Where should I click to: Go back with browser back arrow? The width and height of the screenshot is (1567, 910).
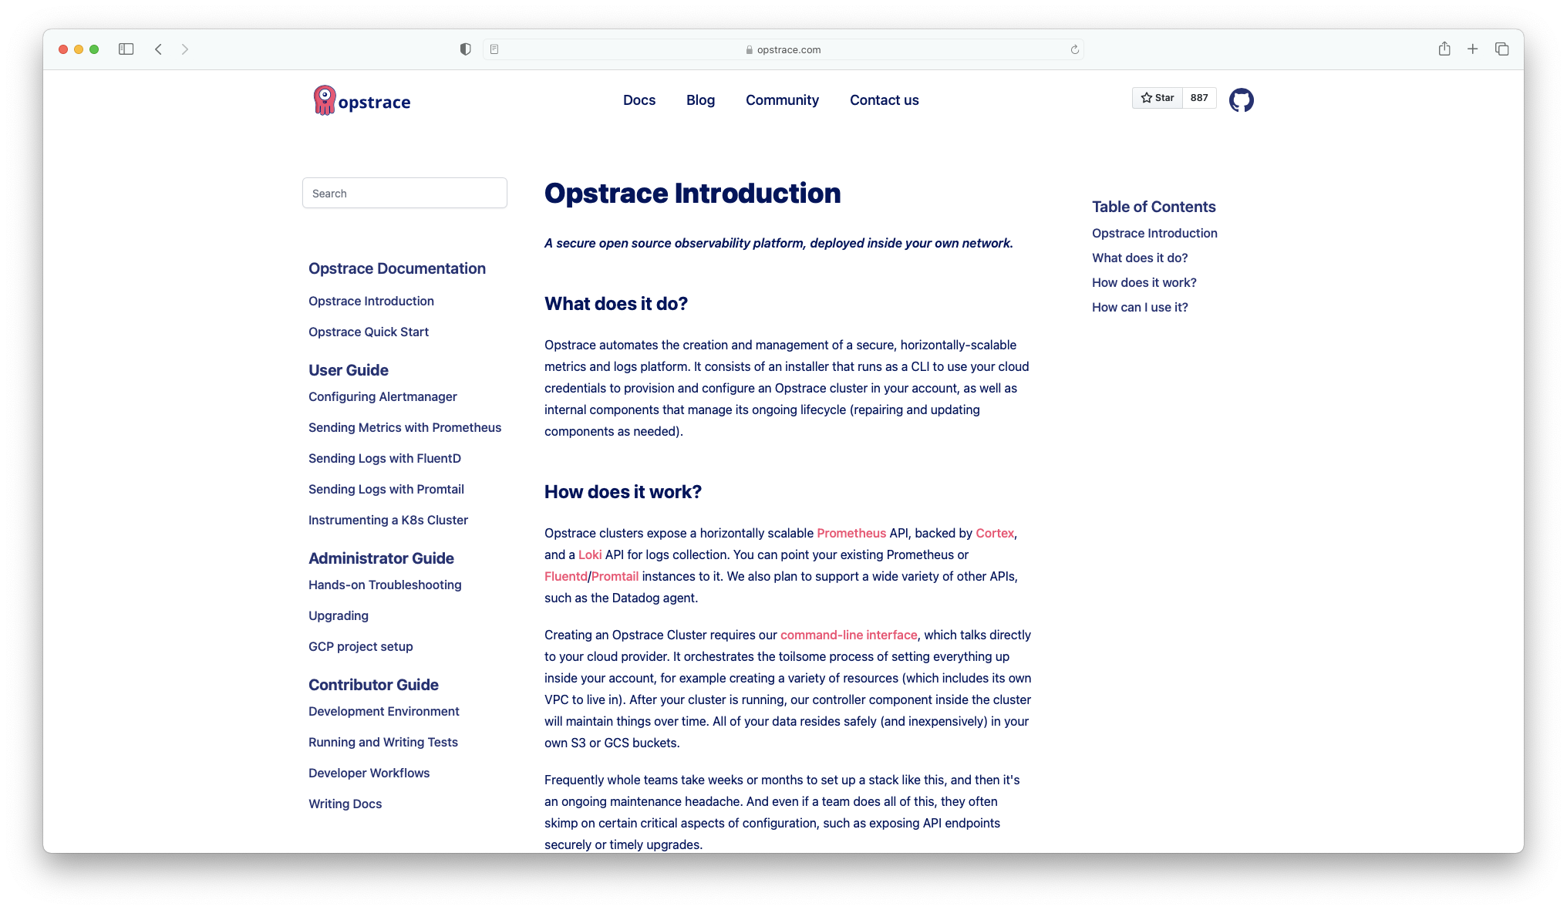158,49
